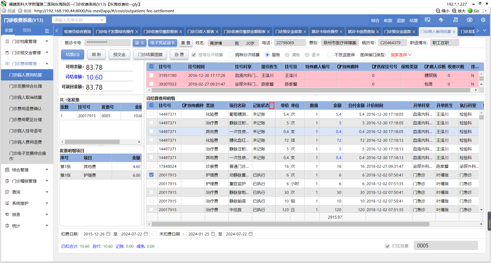The image size is (491, 263).
Task: Open the 医保接口类型 dropdown showing 国家医保
Action: (401, 55)
